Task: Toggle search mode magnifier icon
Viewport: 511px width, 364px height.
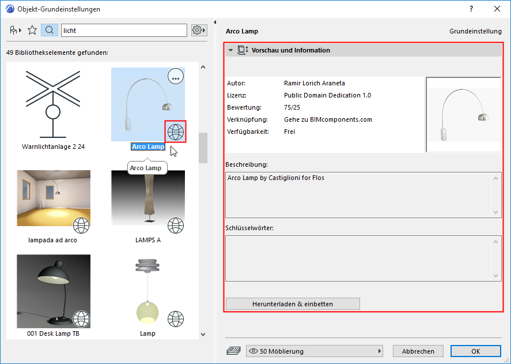Action: tap(50, 31)
